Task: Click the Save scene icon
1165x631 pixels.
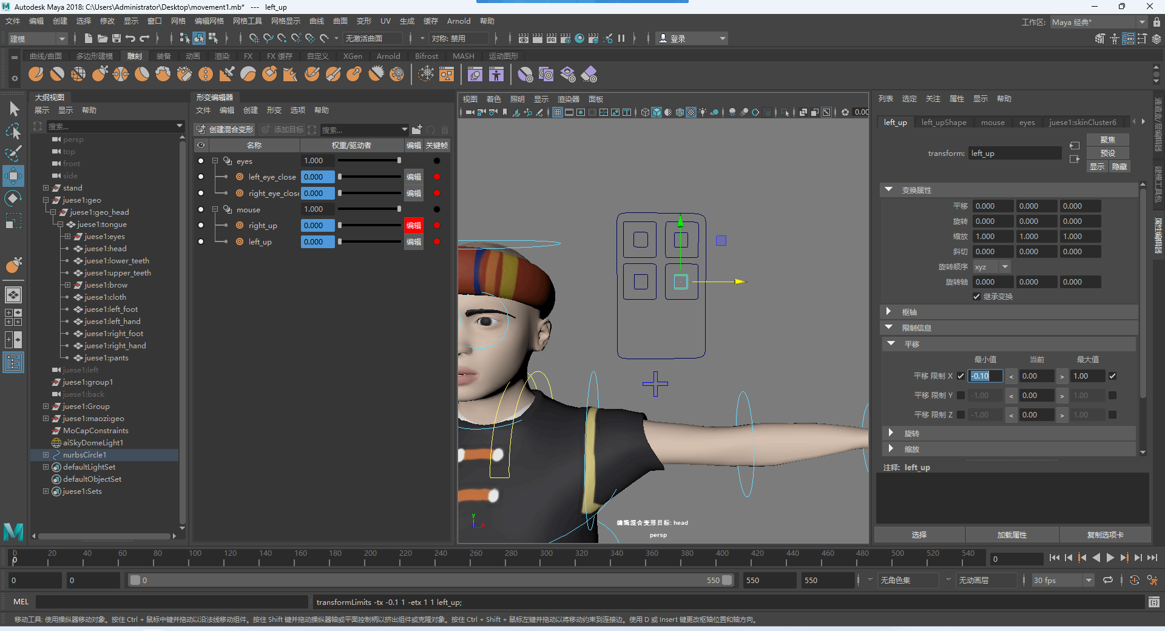Action: coord(116,38)
